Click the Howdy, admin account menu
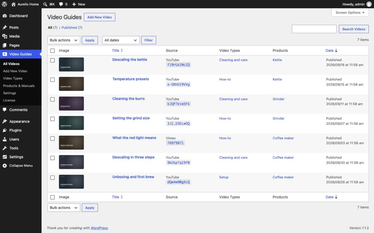374x233 pixels. tap(357, 4)
